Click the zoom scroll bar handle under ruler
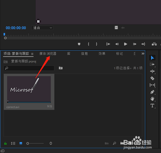Screen dimensions: 161x153 coord(5,38)
